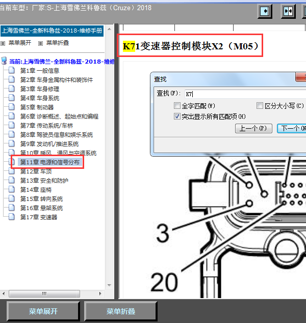Open 第14章 座椅 chapter
This screenshot has width=306, height=323.
36,190
